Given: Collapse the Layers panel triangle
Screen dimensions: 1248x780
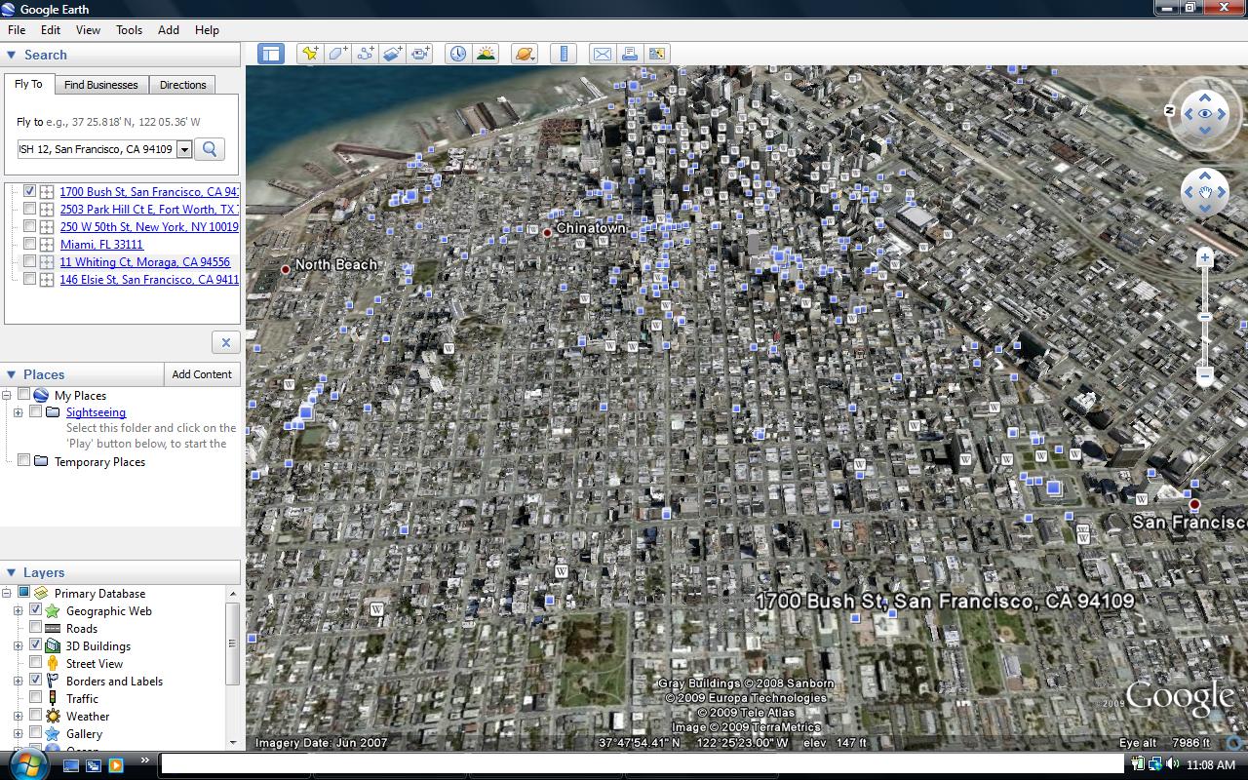Looking at the screenshot, I should click(x=12, y=572).
